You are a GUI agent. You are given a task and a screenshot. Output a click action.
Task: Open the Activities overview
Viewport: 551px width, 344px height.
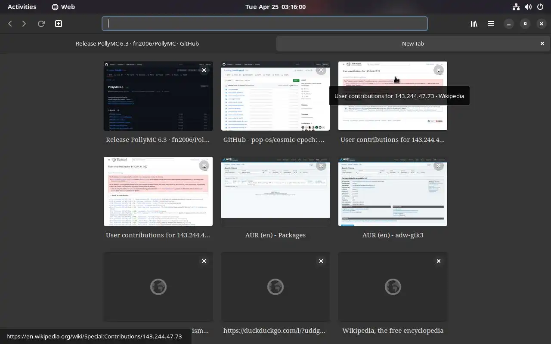click(22, 7)
